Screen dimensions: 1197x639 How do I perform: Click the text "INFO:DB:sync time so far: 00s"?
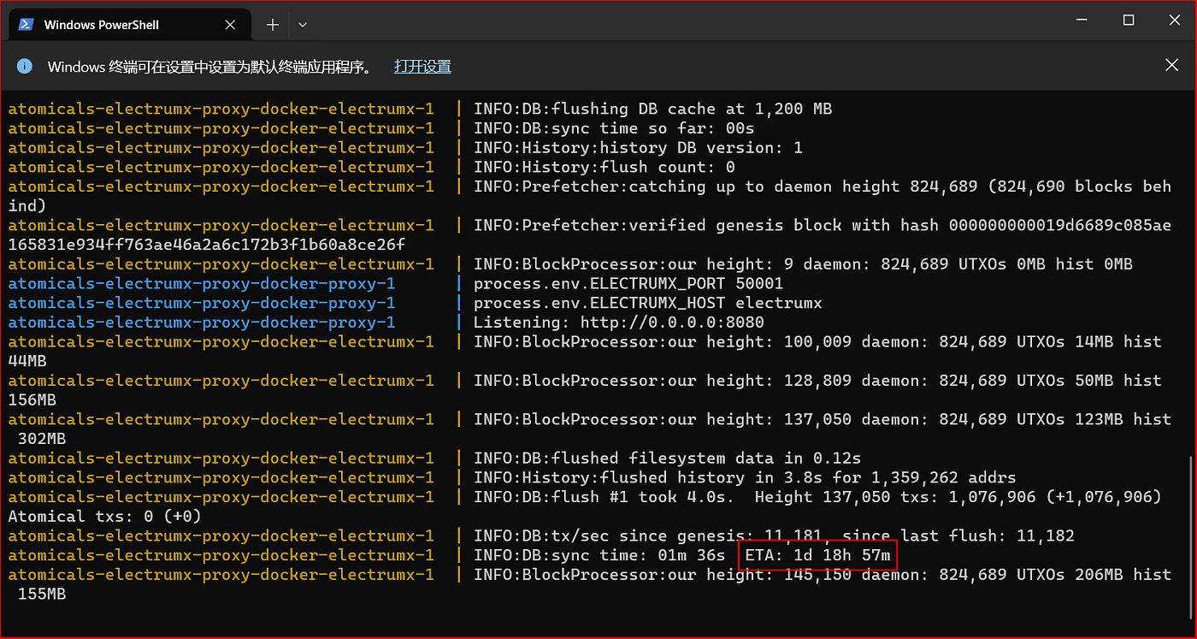614,128
